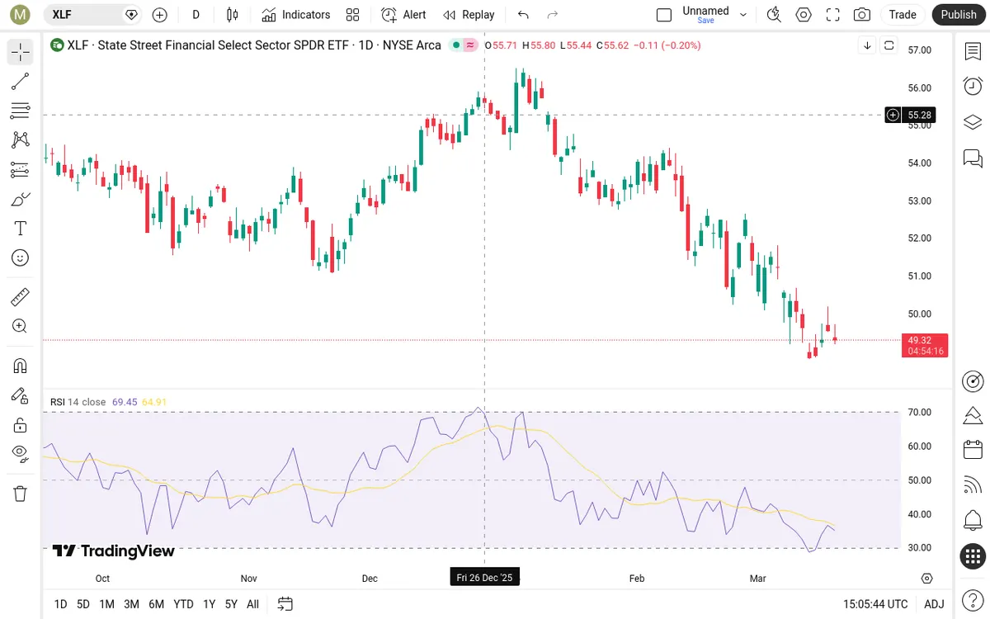Screen dimensions: 990x619
Task: Open timezone menu 15:05:44 UTC
Action: 875,604
